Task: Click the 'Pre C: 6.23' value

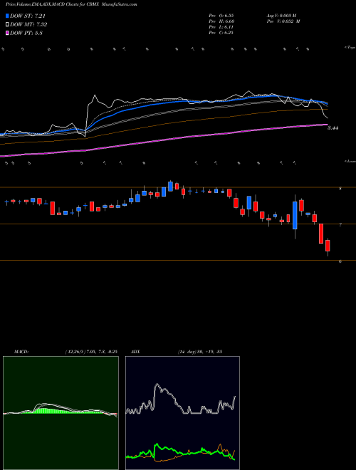Action: [221, 33]
